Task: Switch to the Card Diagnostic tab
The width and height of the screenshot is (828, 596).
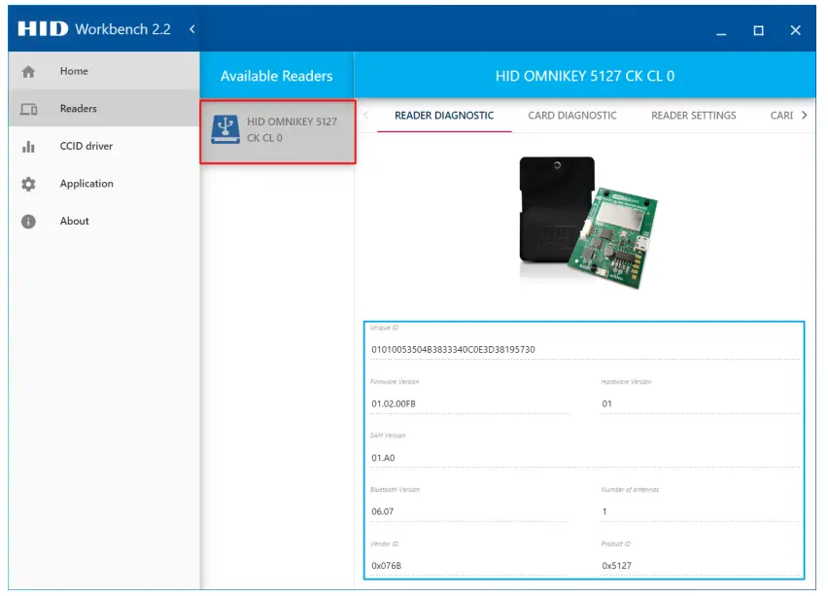Action: [571, 115]
